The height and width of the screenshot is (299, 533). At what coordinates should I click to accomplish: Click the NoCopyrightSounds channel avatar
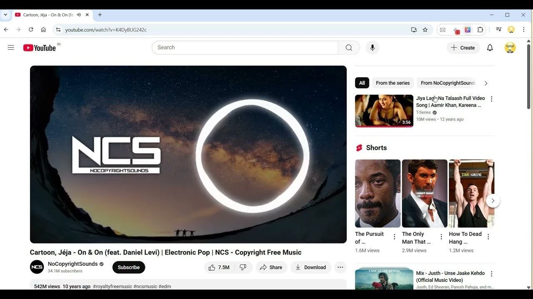tap(37, 267)
